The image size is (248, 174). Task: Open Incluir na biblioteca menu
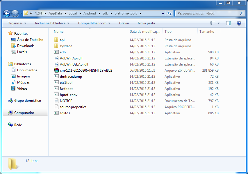[52, 23]
